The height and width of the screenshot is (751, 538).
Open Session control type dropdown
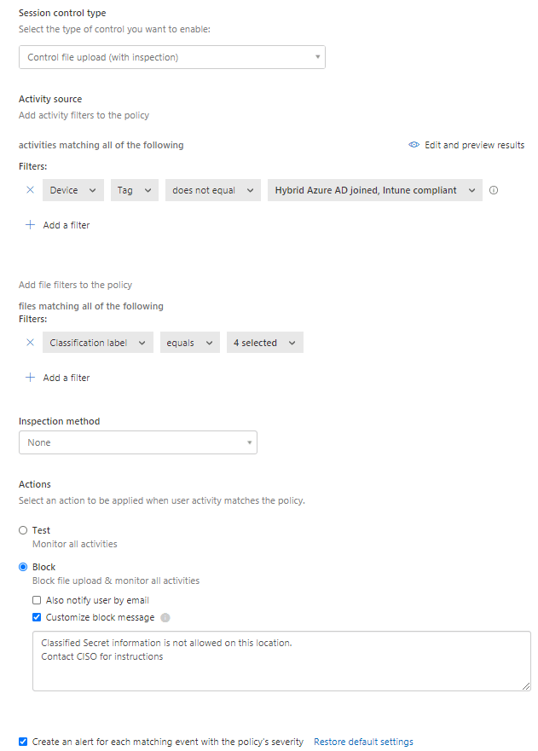171,57
